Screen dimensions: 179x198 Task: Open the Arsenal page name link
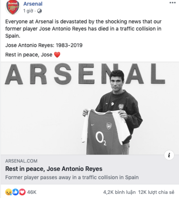pos(33,4)
